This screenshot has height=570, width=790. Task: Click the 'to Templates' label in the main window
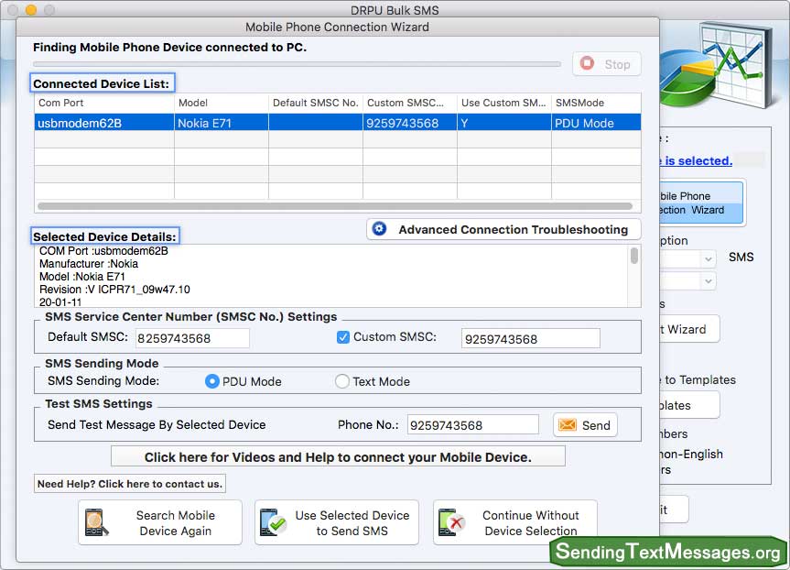coord(700,379)
